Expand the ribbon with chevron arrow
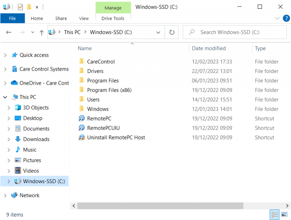 coord(277,18)
